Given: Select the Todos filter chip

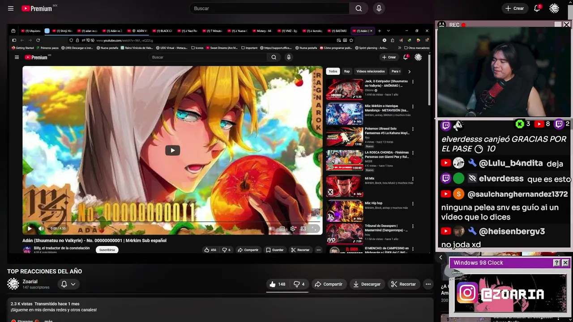Looking at the screenshot, I should (x=333, y=71).
